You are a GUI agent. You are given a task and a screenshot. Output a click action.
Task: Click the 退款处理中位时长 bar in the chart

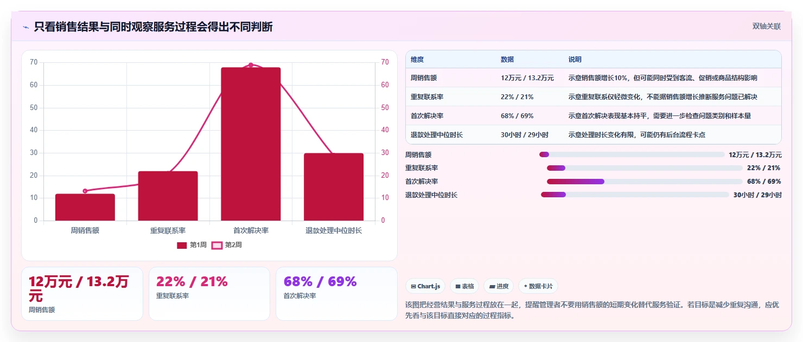click(x=334, y=187)
